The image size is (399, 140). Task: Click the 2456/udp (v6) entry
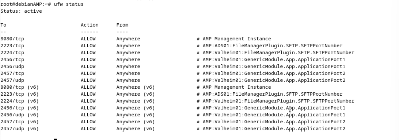point(20,115)
